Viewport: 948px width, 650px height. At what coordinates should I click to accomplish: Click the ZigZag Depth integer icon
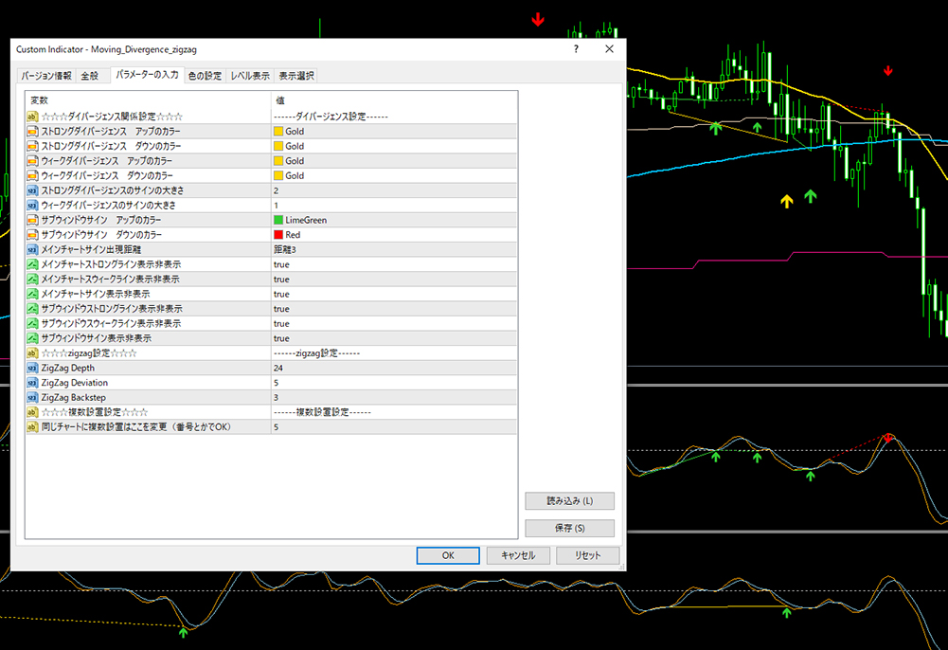(x=32, y=368)
